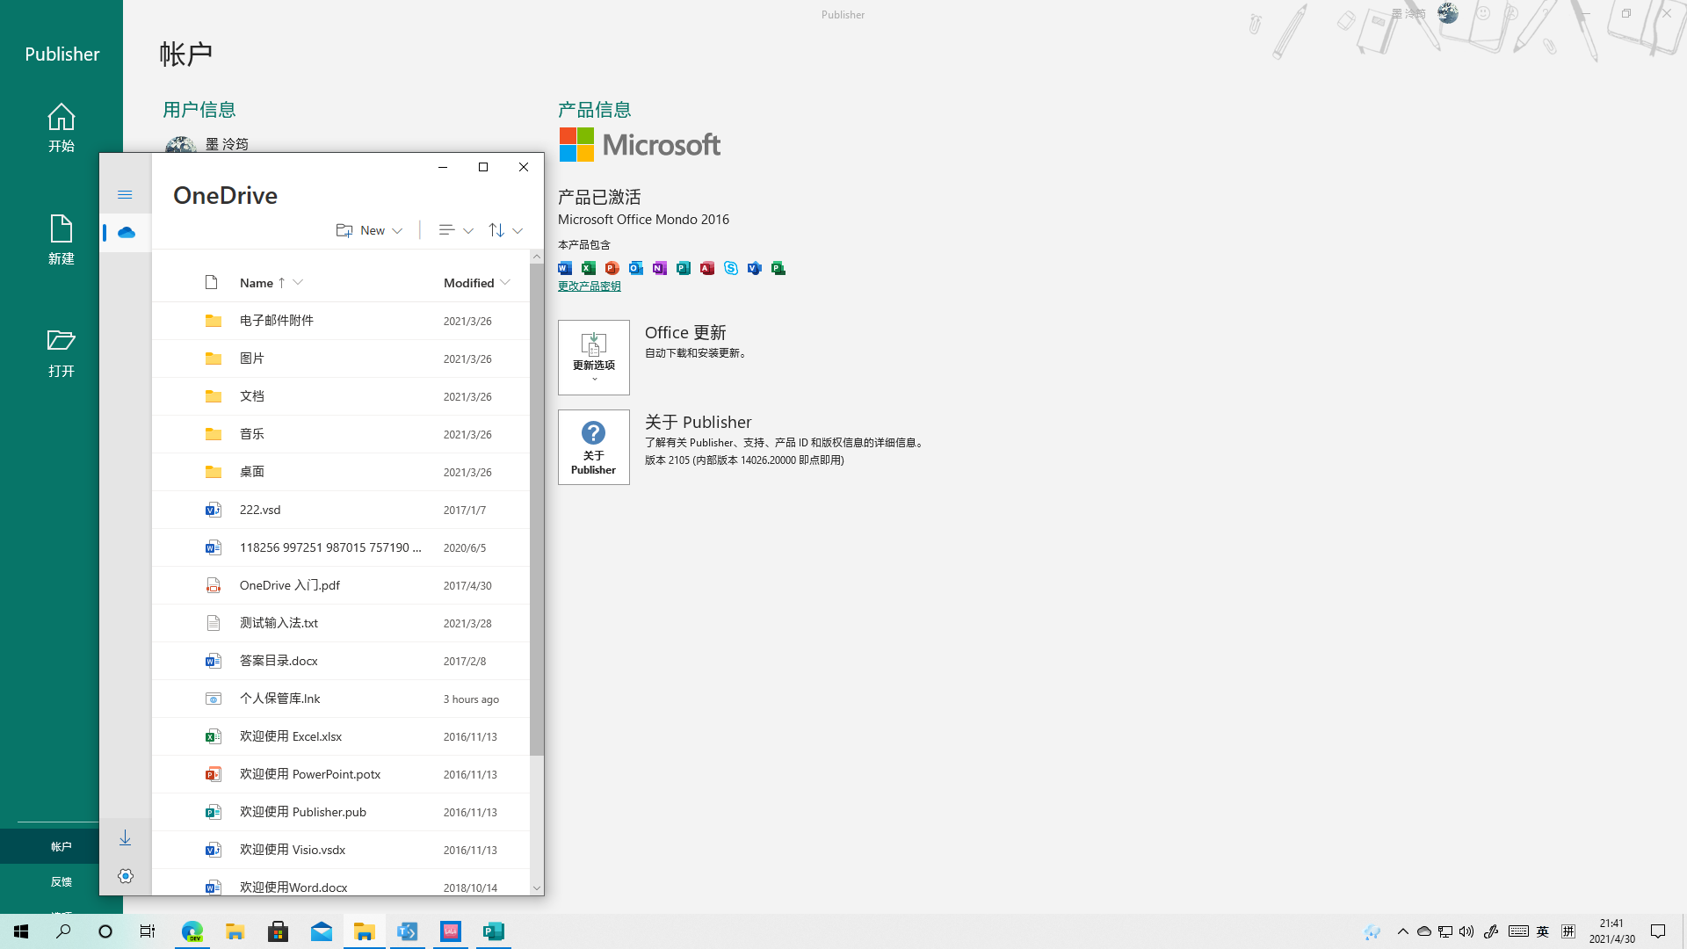Screen dimensions: 1687x949
Task: Click the Outlook icon under product includes
Action: (x=636, y=268)
